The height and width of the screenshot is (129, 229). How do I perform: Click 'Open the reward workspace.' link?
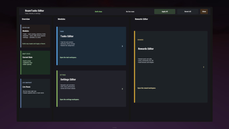(x=147, y=88)
